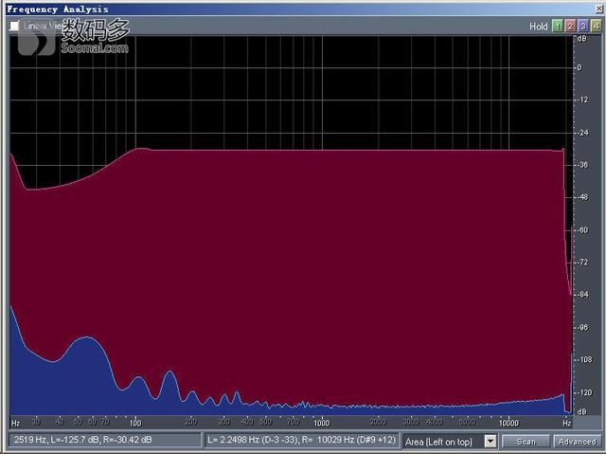The width and height of the screenshot is (606, 454).
Task: Click the dropdown arrow beside Area display mode
Action: coord(490,441)
